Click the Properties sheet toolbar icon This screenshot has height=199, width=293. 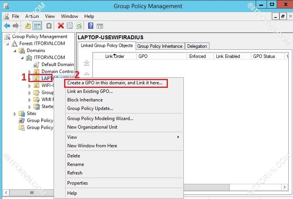(70, 26)
